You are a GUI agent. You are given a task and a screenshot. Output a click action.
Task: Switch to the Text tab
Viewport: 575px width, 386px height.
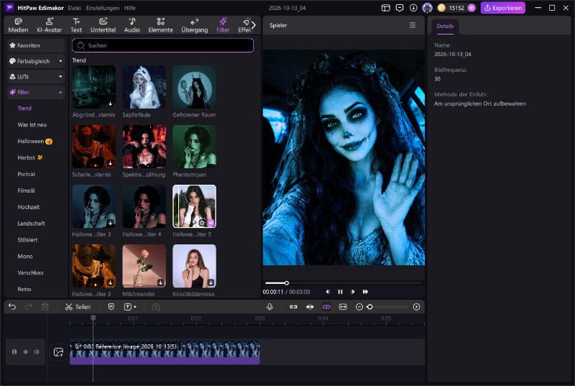coord(76,25)
